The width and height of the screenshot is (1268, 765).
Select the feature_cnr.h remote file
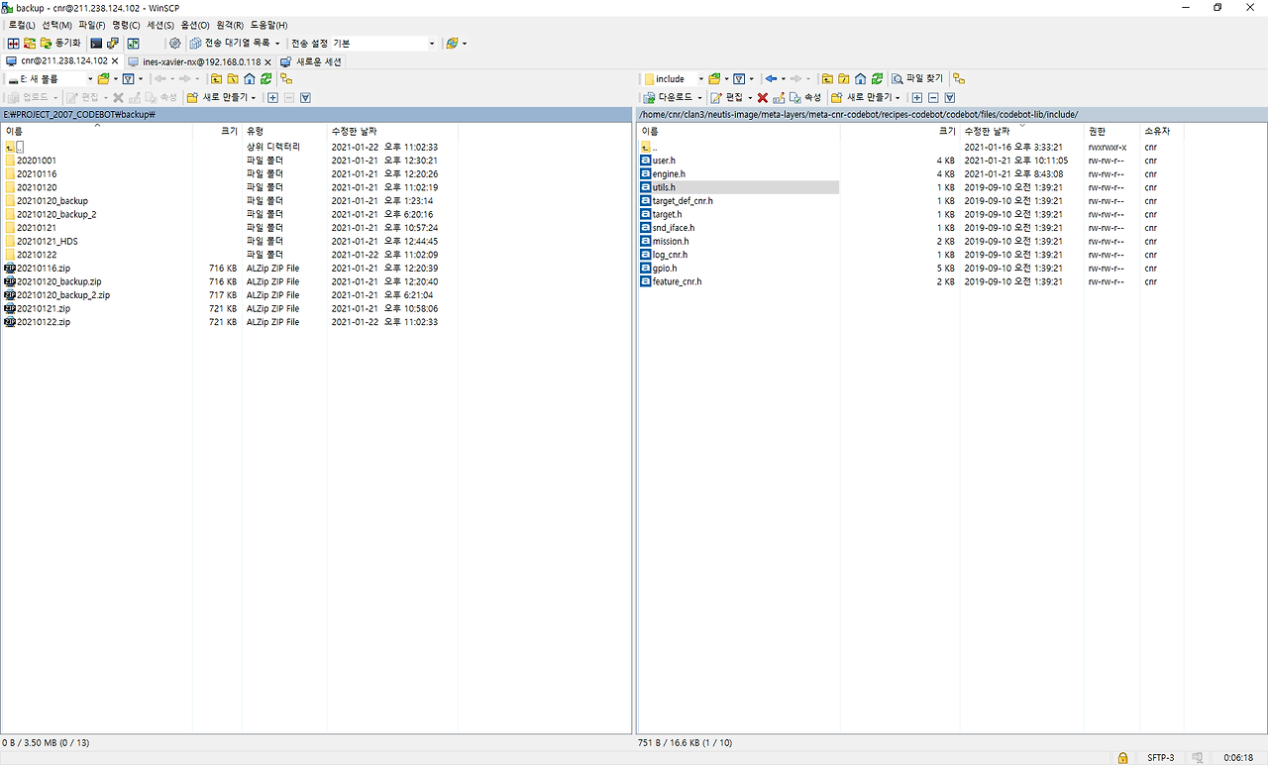677,281
